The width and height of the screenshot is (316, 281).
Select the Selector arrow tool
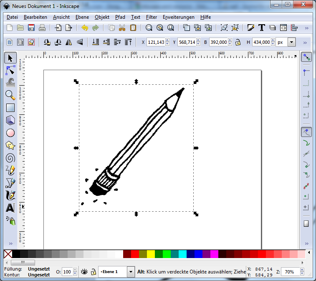pos(10,58)
